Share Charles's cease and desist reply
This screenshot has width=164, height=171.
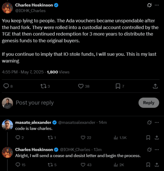click(x=157, y=165)
